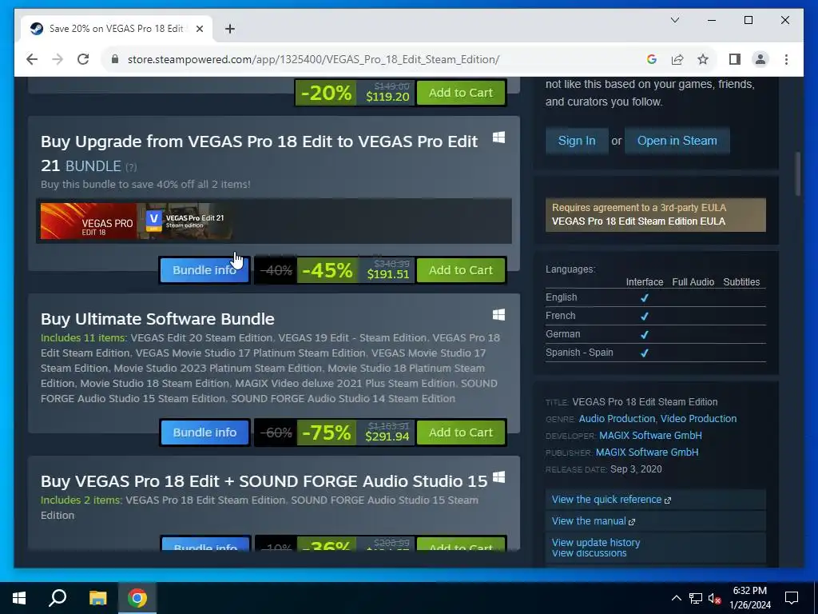The width and height of the screenshot is (818, 614).
Task: Open the notification center icon
Action: pyautogui.click(x=792, y=598)
